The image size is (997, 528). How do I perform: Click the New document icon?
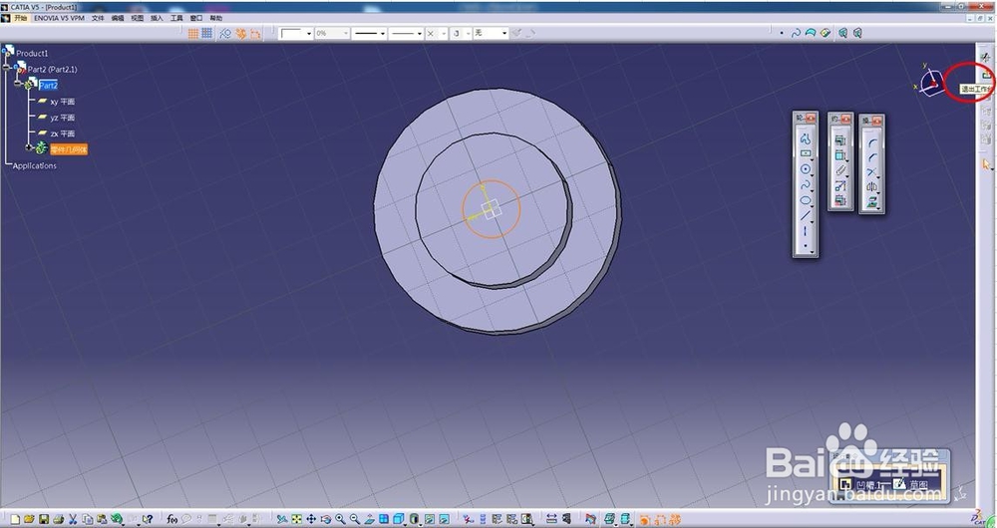[15, 519]
